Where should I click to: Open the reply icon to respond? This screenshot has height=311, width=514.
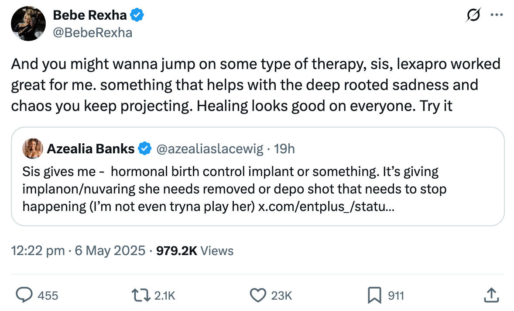pyautogui.click(x=25, y=296)
